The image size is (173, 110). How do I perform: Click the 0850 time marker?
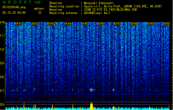point(166,24)
